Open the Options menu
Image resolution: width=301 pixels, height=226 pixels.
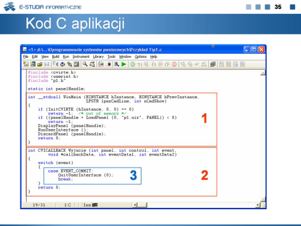pyautogui.click(x=140, y=57)
